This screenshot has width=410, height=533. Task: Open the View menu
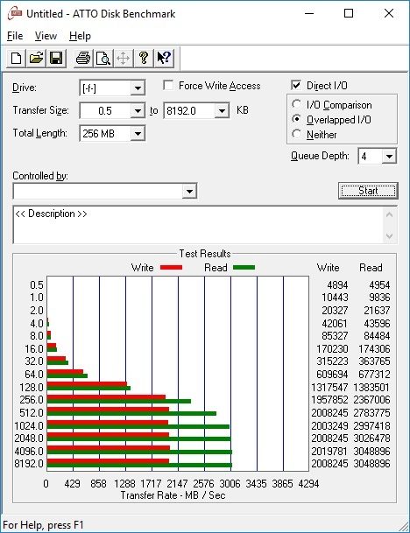[46, 36]
